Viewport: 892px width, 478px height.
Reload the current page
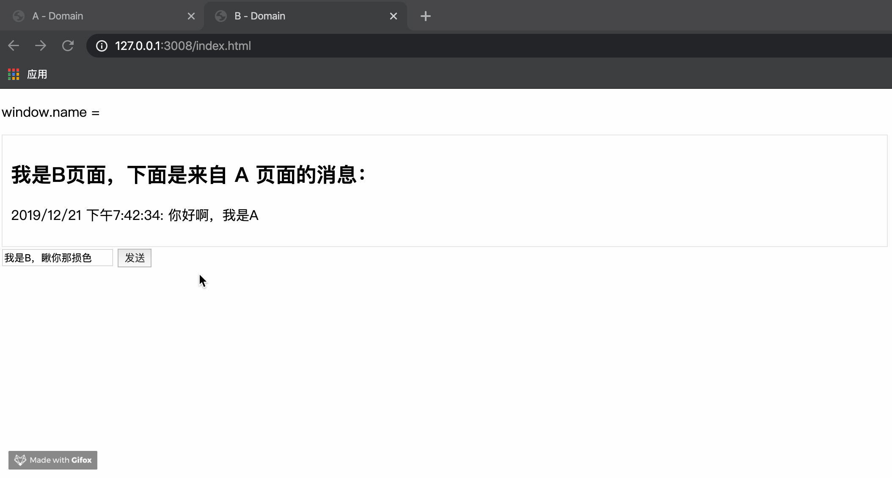tap(68, 46)
